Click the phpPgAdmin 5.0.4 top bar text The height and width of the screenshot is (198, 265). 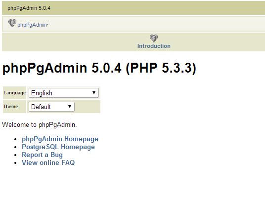point(29,8)
